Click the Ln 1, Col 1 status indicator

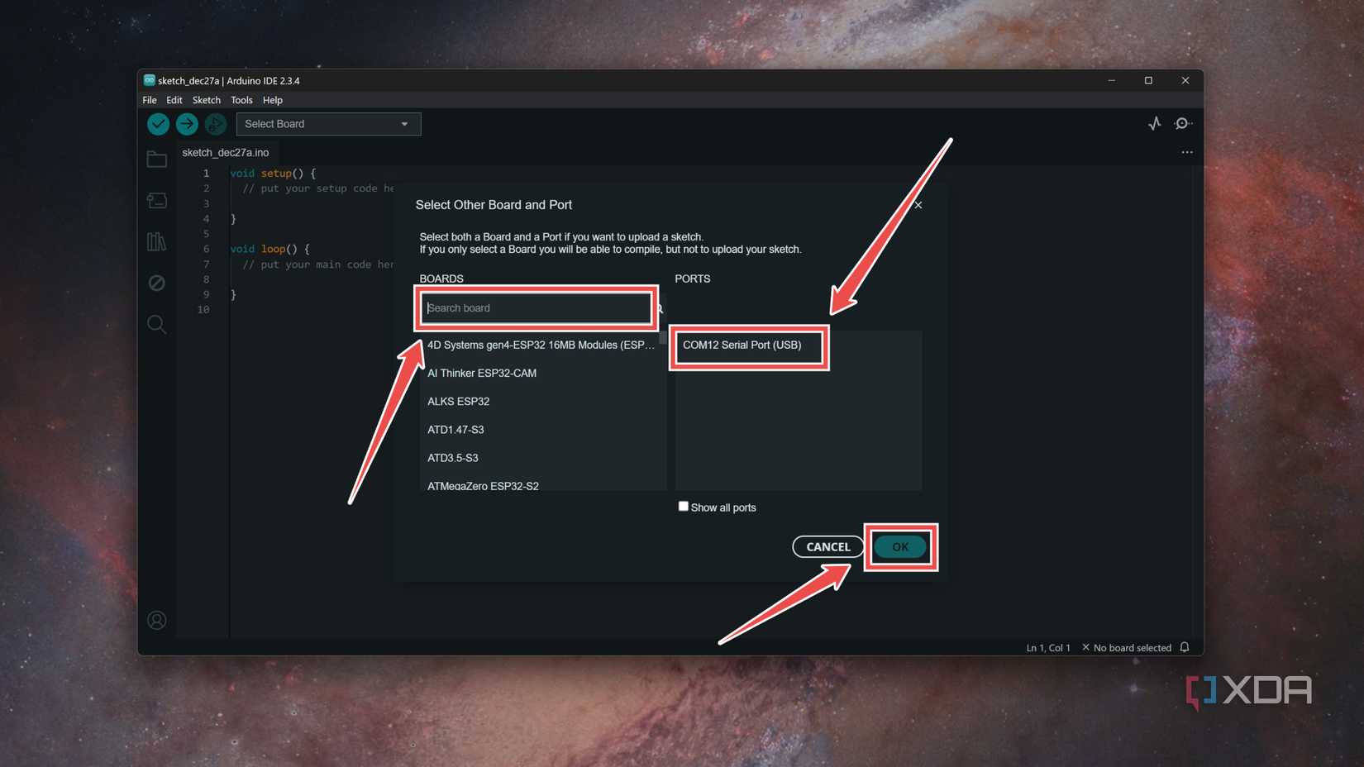[x=1048, y=648]
